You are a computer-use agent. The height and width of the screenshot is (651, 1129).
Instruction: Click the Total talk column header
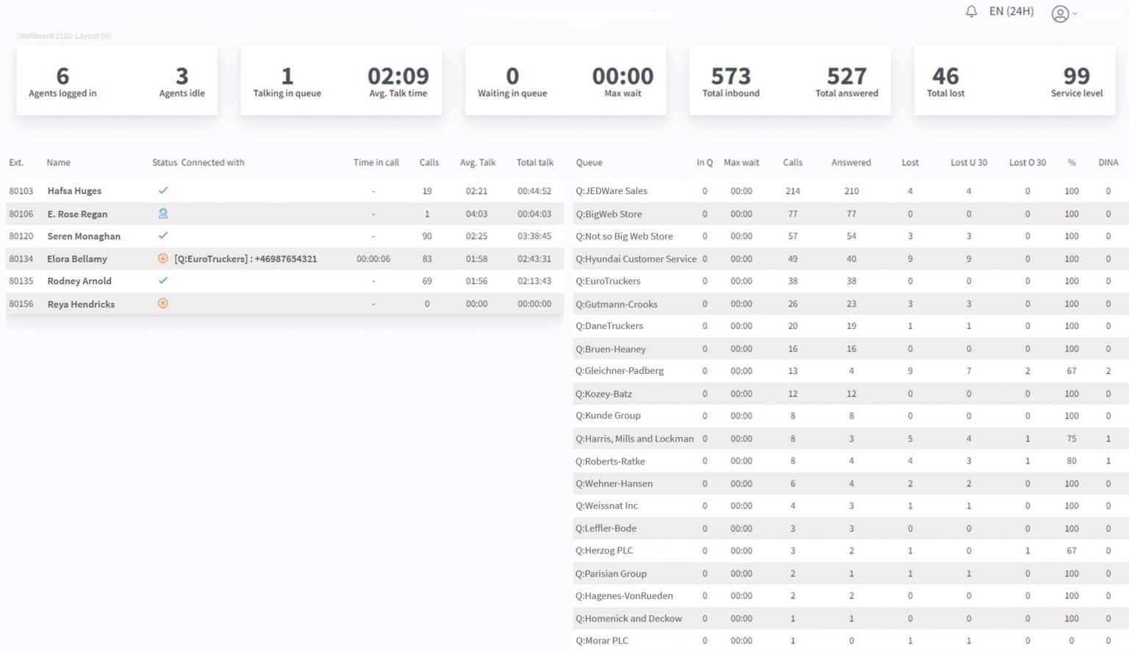tap(534, 162)
